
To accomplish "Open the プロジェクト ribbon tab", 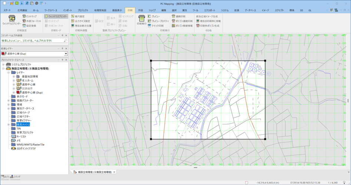I will (x=83, y=10).
